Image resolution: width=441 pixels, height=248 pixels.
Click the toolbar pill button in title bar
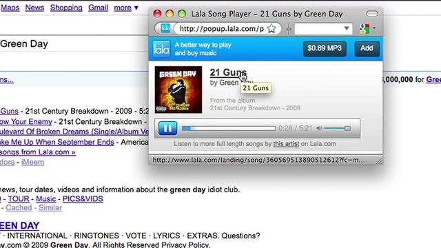372,14
